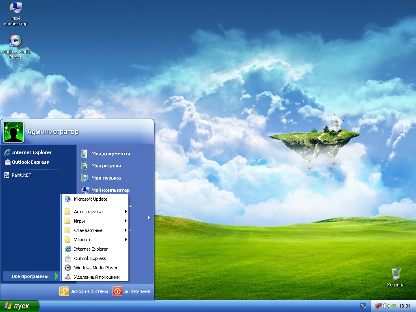Click the network connection tray icon

[x=378, y=306]
